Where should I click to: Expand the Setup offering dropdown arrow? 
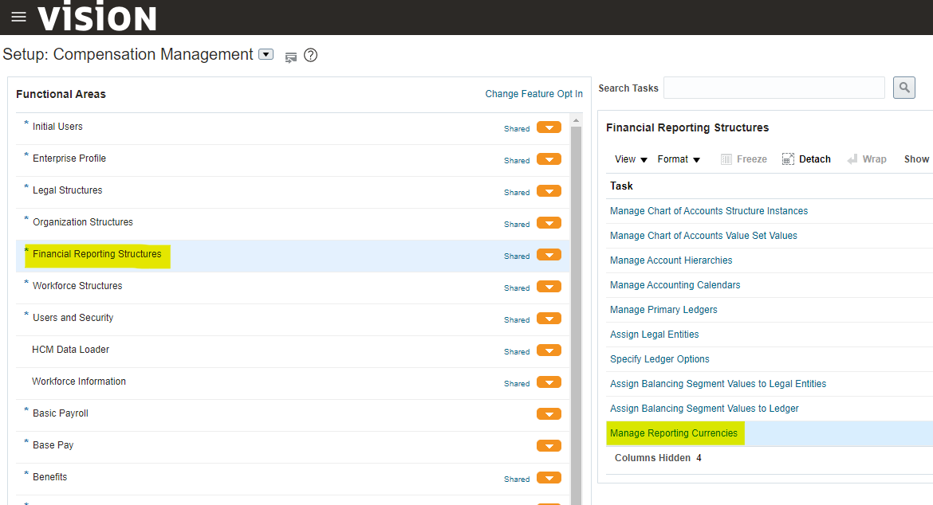click(x=266, y=55)
